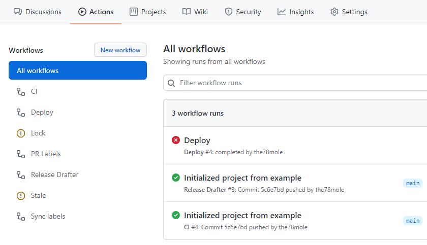Screen dimensions: 427x245
Task: Switch to the Projects tab
Action: [148, 12]
